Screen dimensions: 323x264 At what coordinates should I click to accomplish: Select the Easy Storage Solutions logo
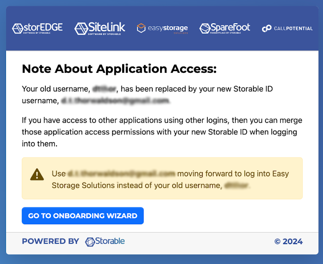click(162, 29)
